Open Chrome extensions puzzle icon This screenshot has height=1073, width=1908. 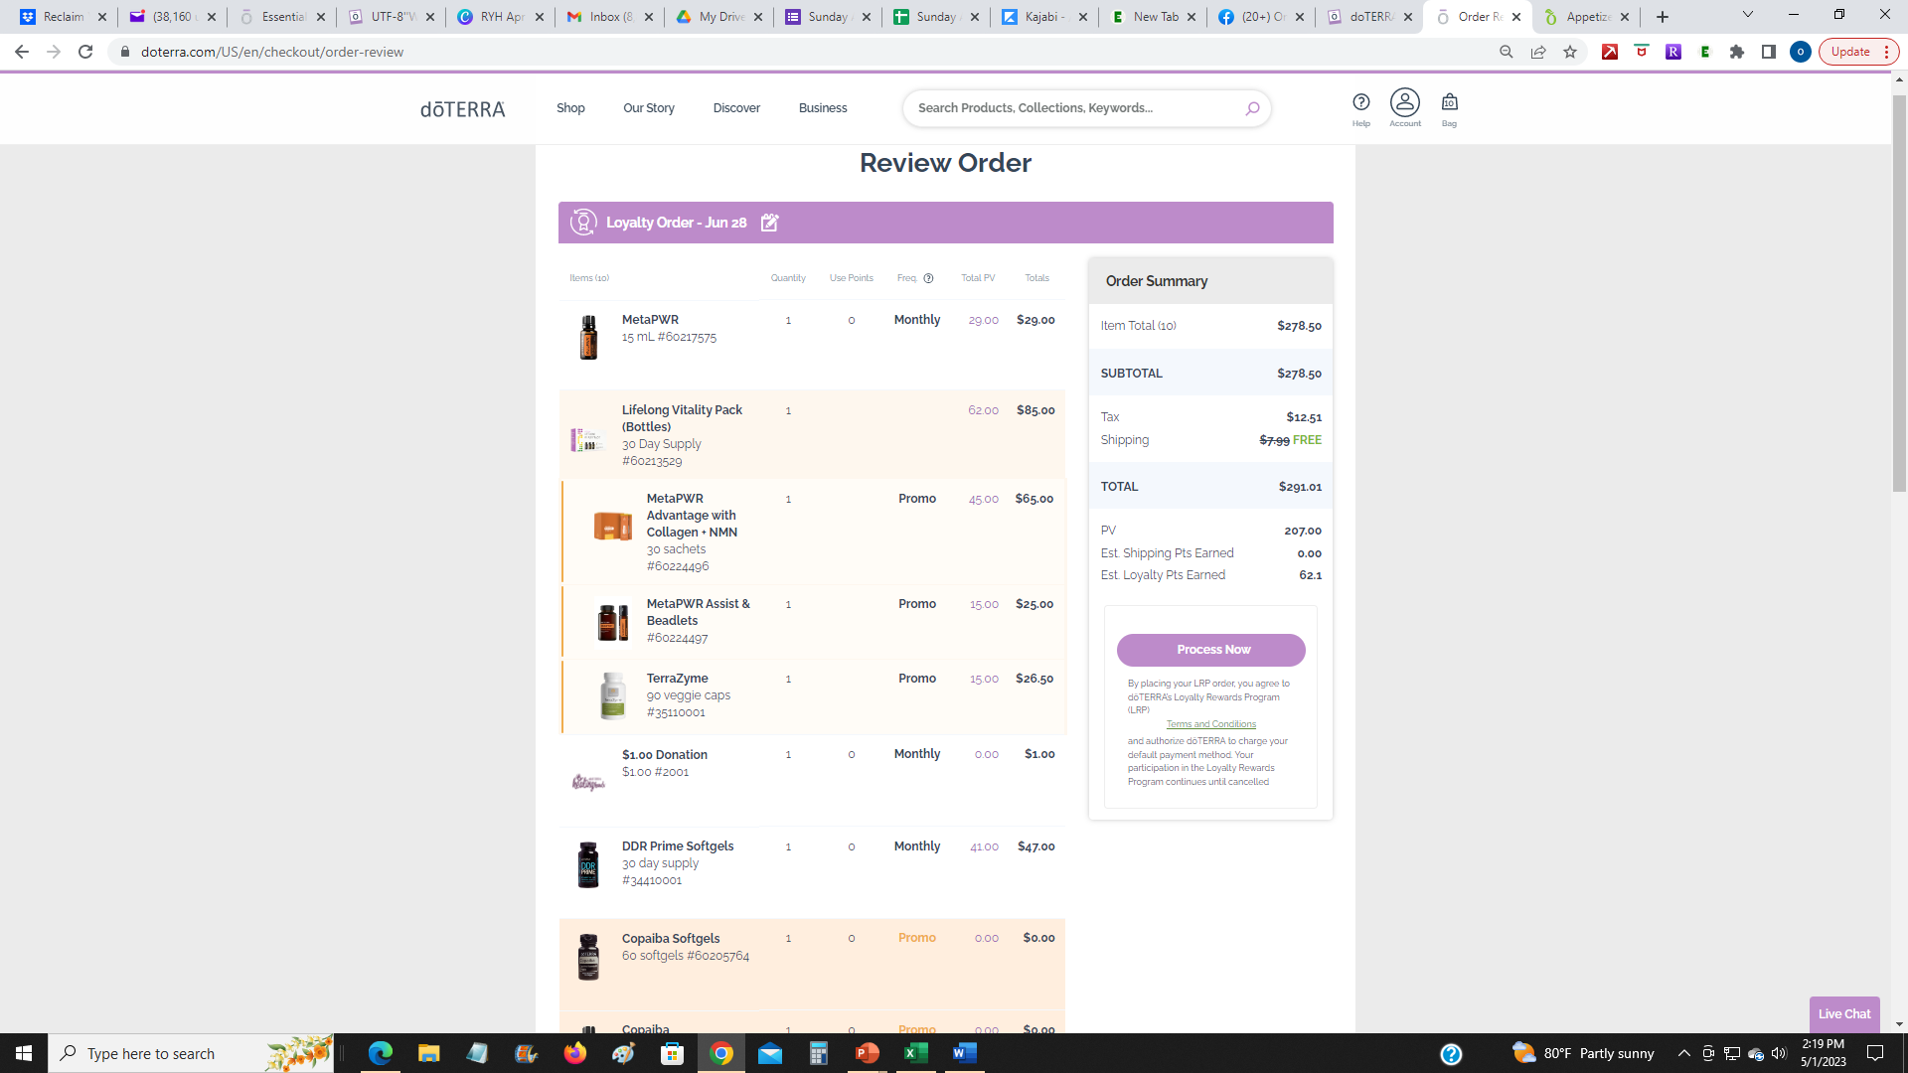(1737, 52)
